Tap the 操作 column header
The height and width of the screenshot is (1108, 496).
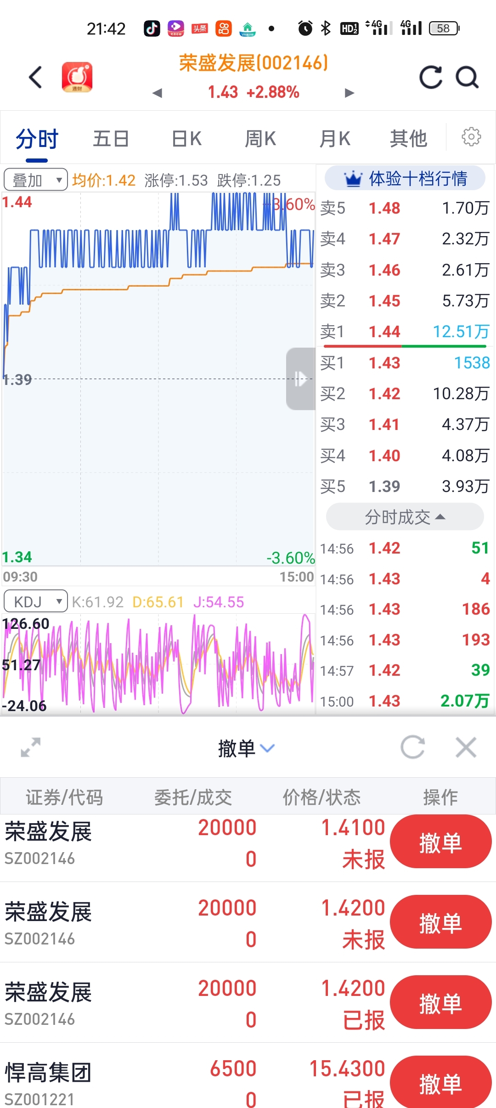tap(440, 797)
